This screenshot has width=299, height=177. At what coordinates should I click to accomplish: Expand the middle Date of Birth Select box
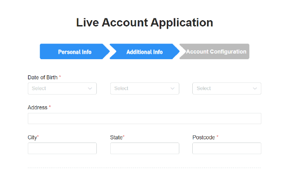click(144, 88)
